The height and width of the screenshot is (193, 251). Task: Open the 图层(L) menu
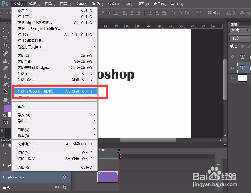click(66, 4)
